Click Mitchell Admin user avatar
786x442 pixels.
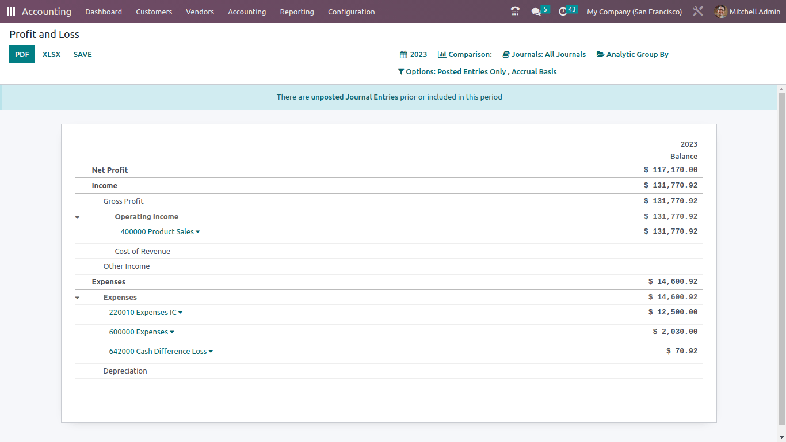tap(720, 12)
